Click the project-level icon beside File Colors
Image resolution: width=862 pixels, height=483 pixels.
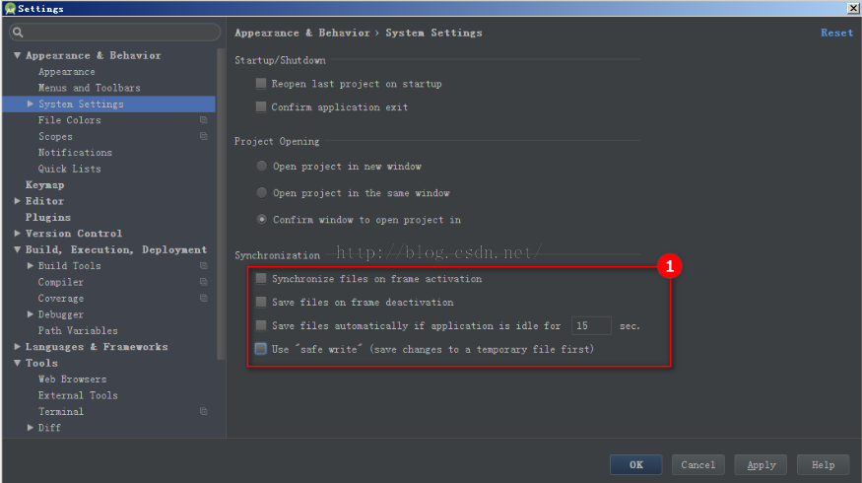[x=203, y=120]
